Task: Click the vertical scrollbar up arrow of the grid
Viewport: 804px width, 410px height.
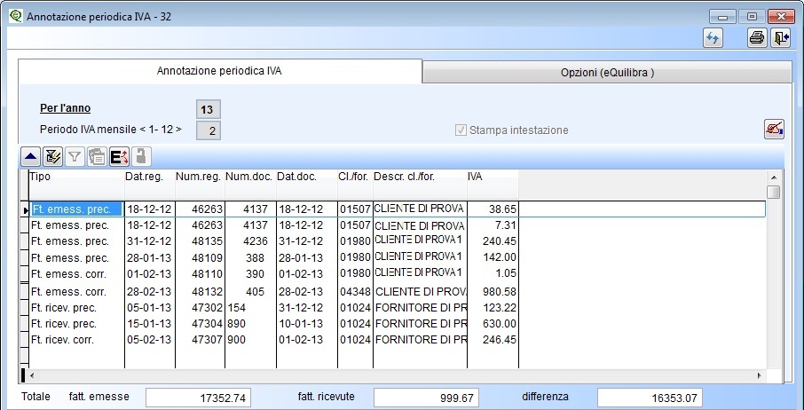Action: tap(774, 177)
